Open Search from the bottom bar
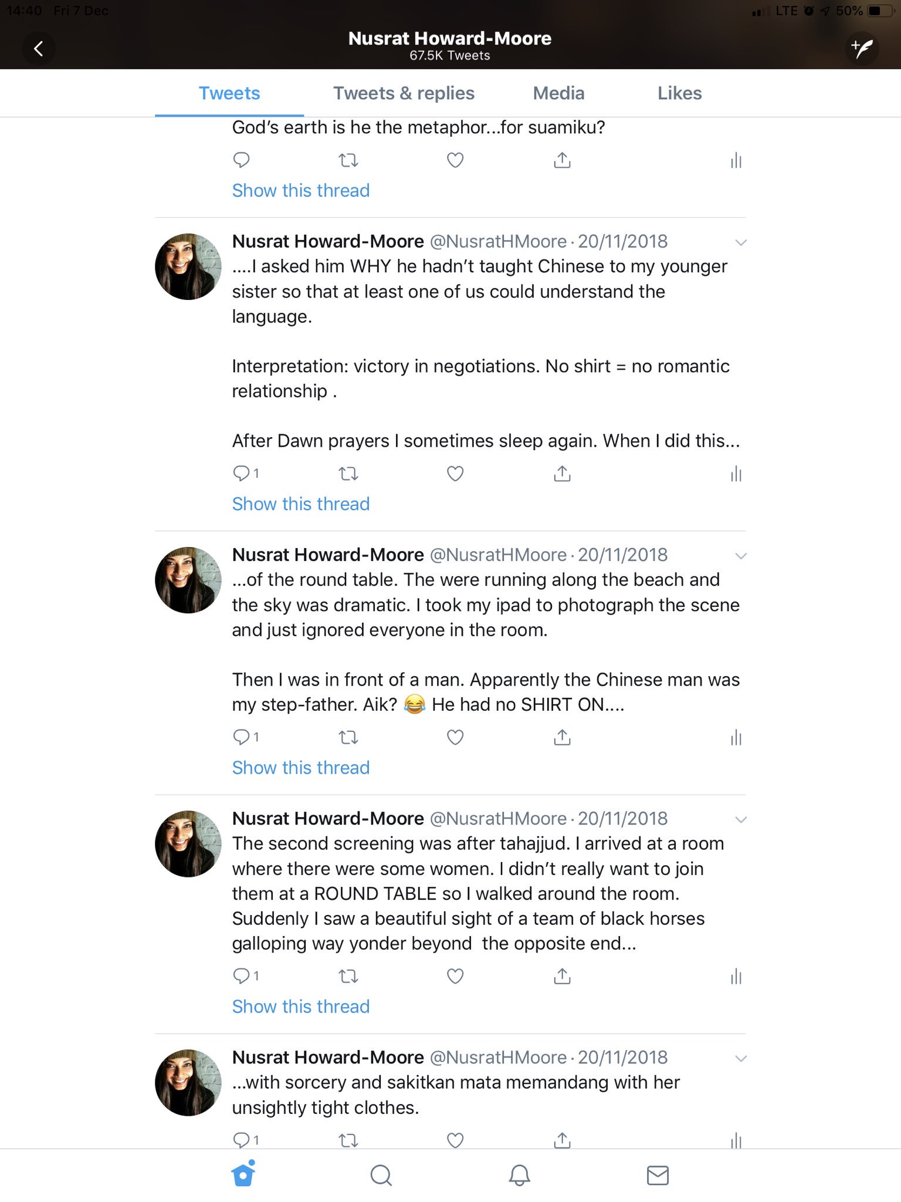 coord(381,1175)
